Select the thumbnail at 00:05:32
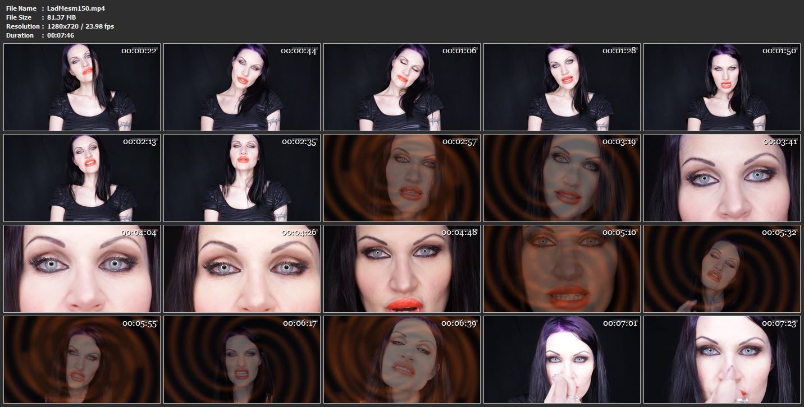 [722, 269]
